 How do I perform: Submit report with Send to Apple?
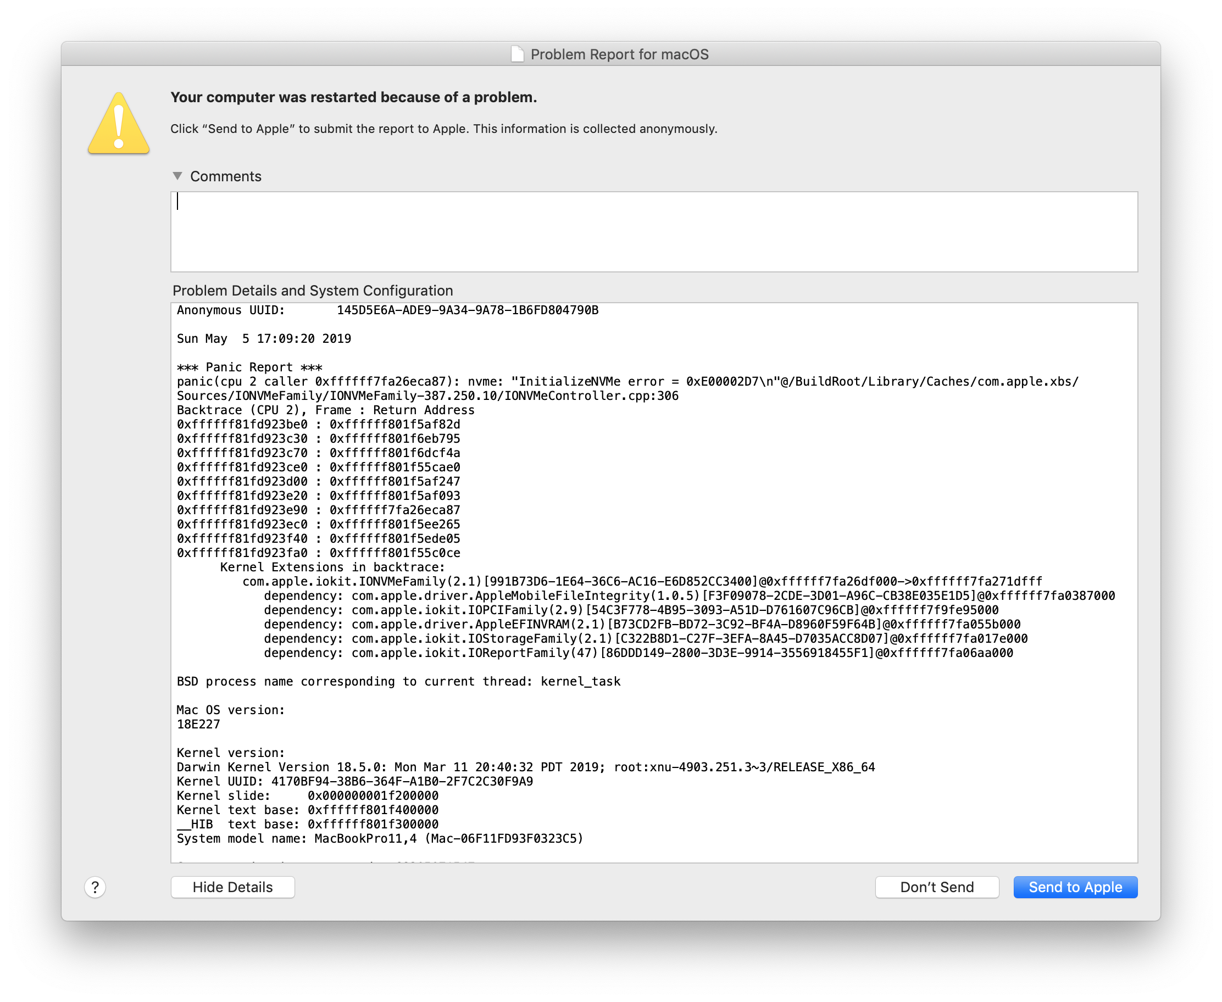(x=1075, y=887)
